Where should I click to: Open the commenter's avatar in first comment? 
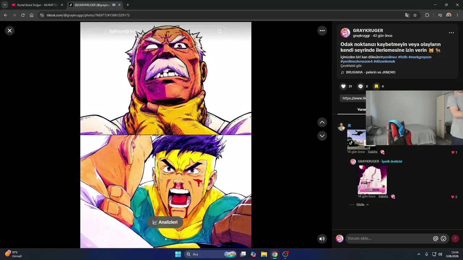pos(341,127)
